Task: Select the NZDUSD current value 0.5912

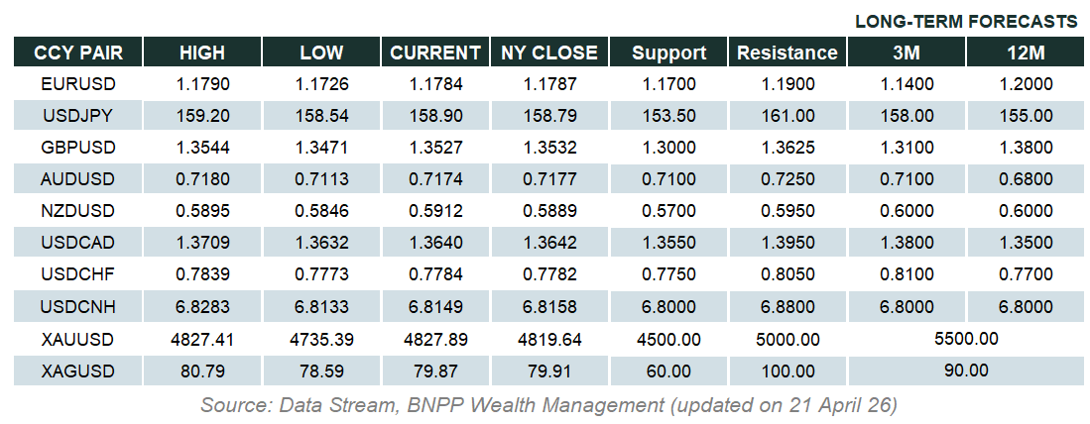Action: [434, 211]
